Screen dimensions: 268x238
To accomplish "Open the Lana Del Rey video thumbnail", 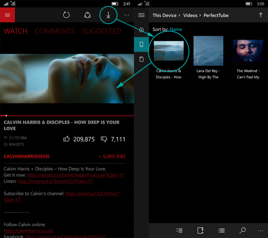I will click(208, 50).
